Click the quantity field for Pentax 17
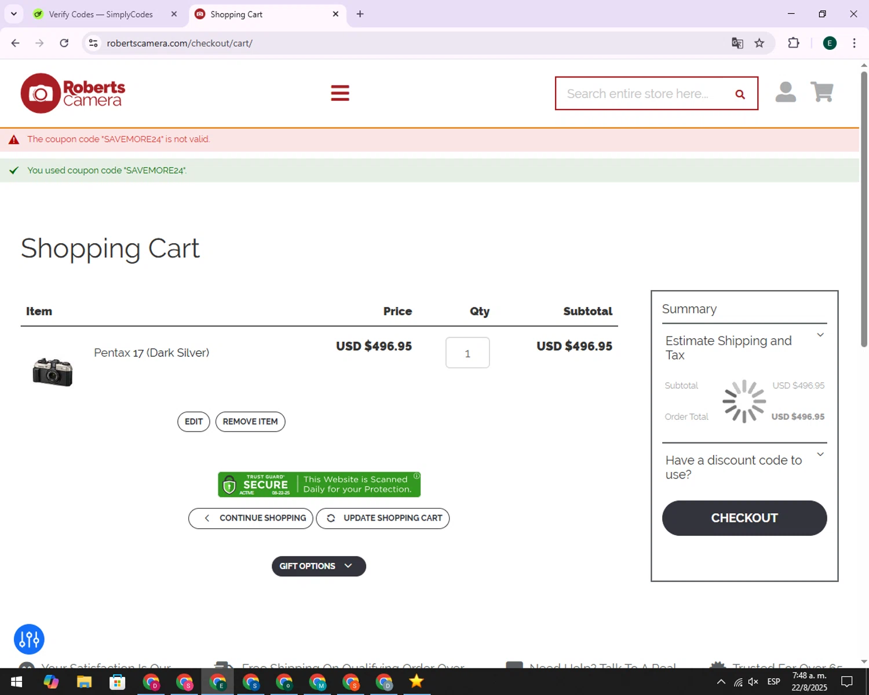Screen dimensions: 869x695 (x=468, y=353)
